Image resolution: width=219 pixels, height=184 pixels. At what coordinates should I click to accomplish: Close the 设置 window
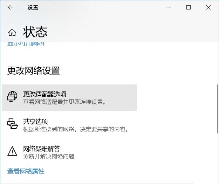point(209,7)
